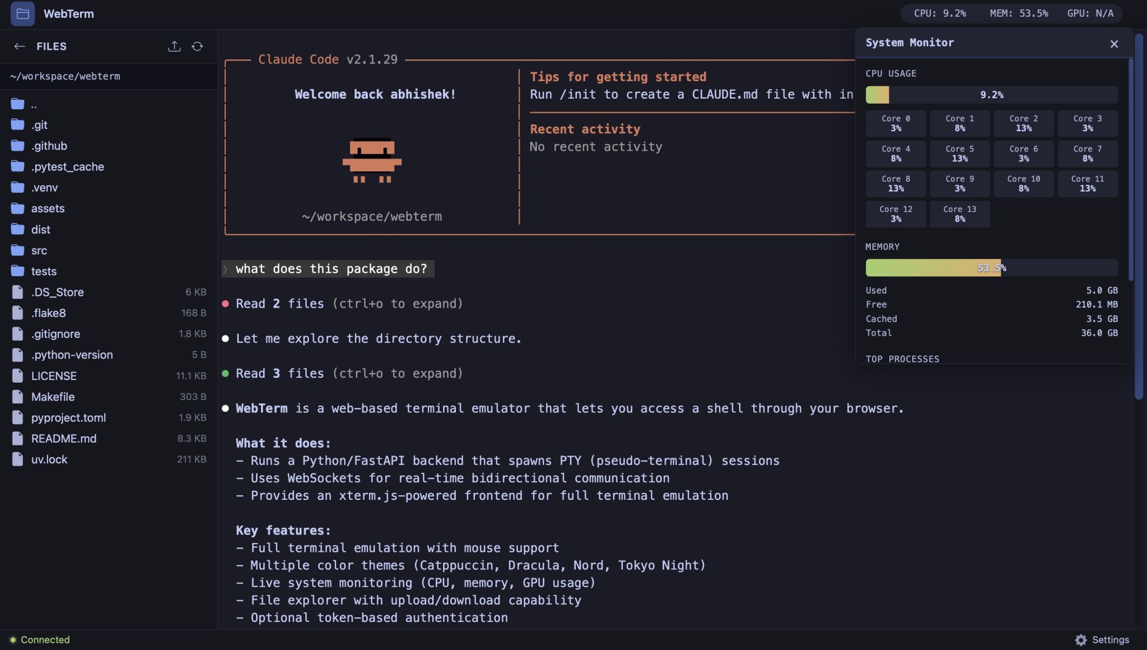Screen dimensions: 1147x650
Task: Click the CPU 9.2% indicator in the header
Action: click(x=940, y=13)
